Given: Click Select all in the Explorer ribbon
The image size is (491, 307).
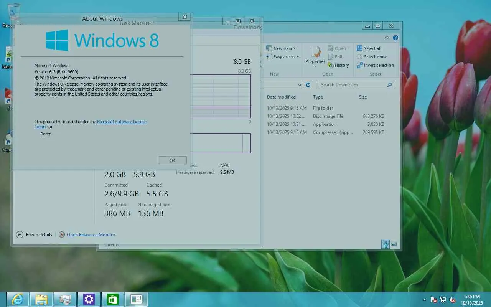Looking at the screenshot, I should click(x=369, y=48).
